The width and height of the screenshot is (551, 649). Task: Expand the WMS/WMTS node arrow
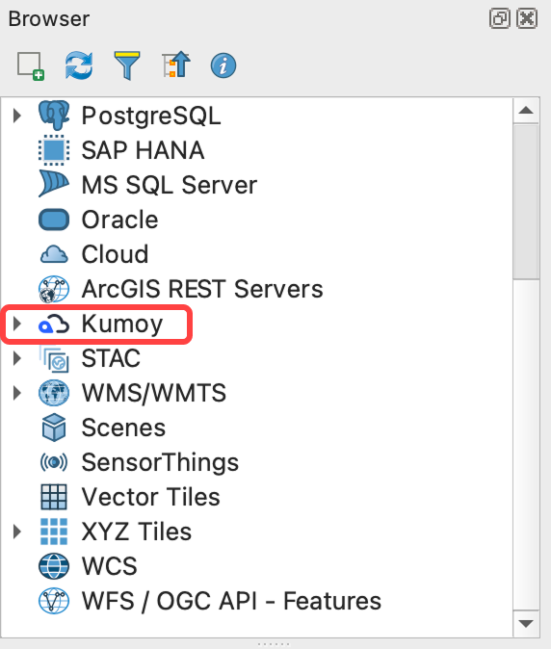coord(17,393)
